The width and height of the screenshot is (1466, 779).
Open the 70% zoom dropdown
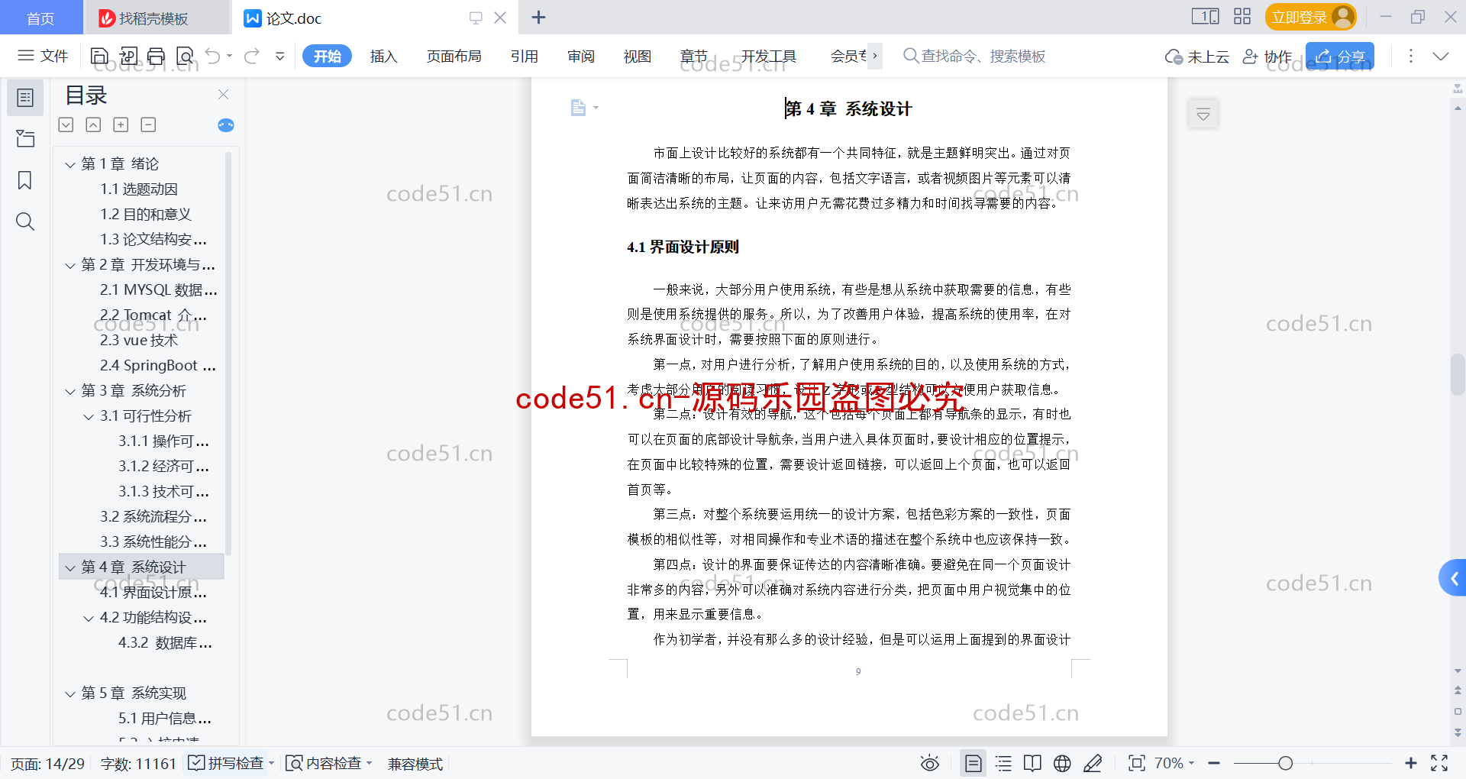pyautogui.click(x=1174, y=763)
